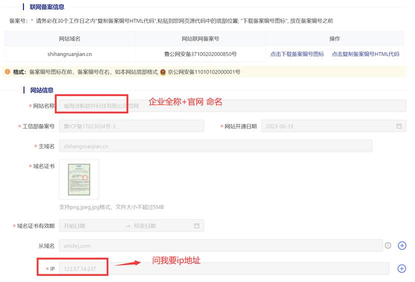Click the 操作 column header
The width and height of the screenshot is (415, 282).
334,39
